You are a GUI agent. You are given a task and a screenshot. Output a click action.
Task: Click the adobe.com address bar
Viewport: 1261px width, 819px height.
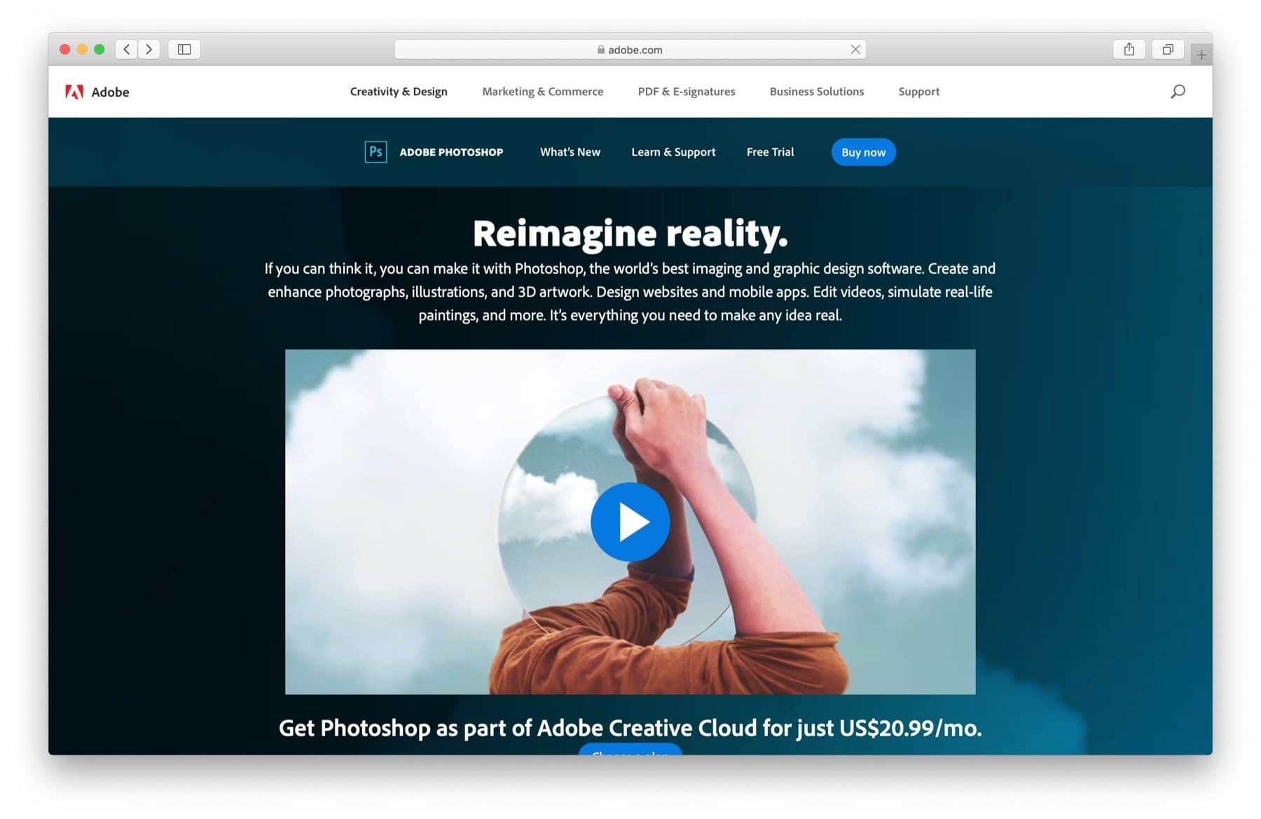630,49
